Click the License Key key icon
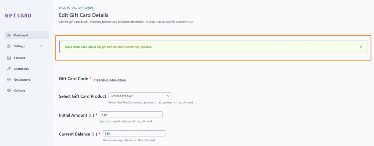 [x=9, y=69]
